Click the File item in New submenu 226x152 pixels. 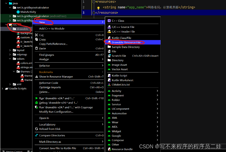[133, 51]
